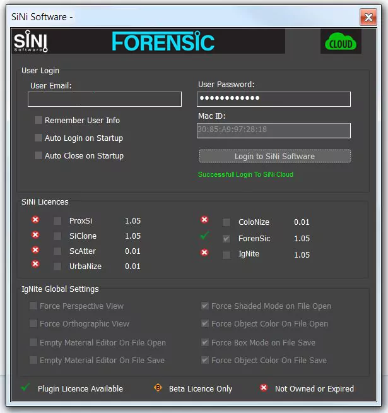The image size is (388, 413).
Task: Tick the ScAtter licence checkbox
Action: pyautogui.click(x=57, y=251)
